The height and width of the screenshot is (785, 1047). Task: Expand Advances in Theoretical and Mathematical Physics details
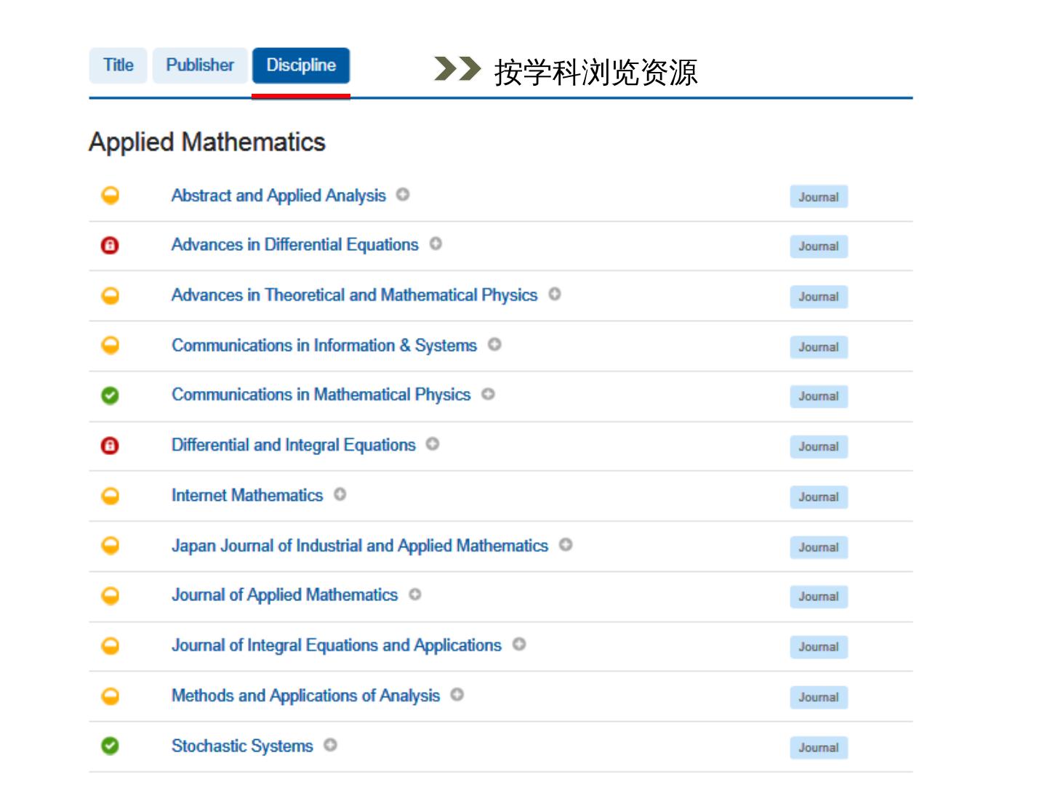point(555,294)
